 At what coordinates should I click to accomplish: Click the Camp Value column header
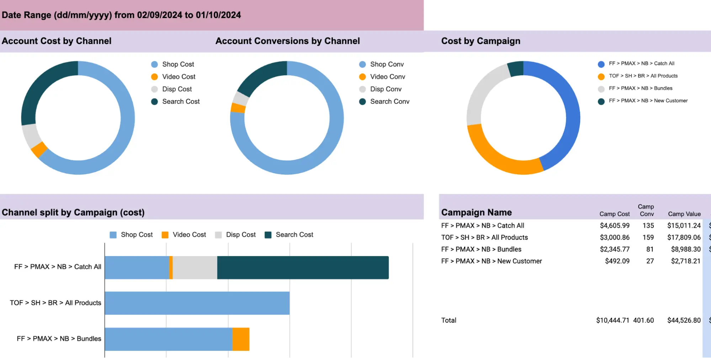pos(684,214)
